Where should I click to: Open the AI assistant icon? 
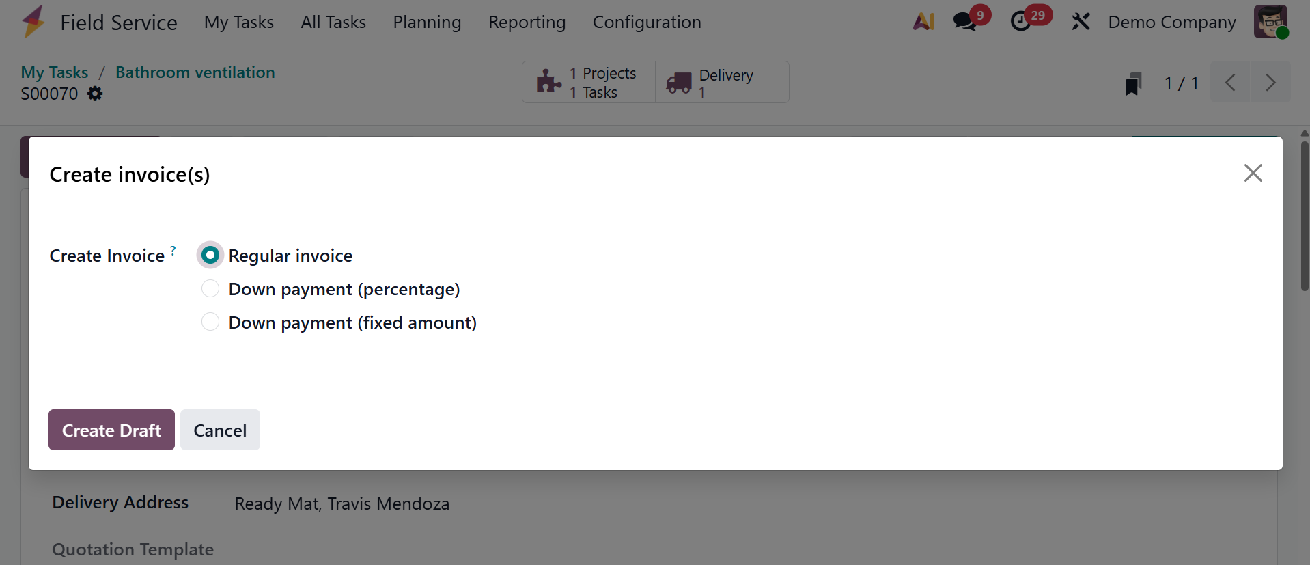(923, 22)
